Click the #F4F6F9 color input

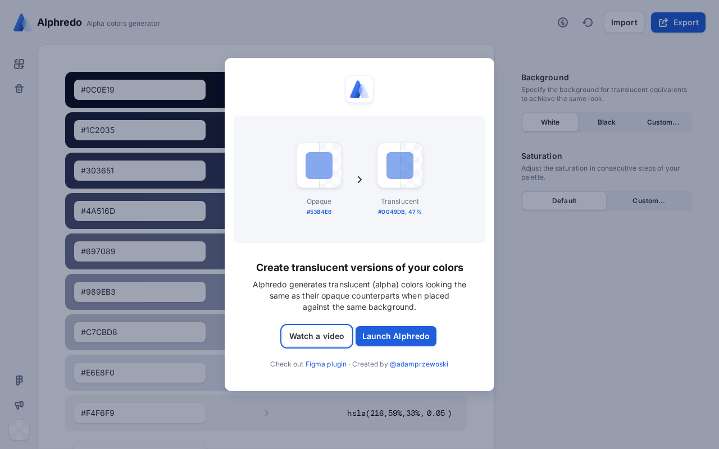click(x=140, y=413)
